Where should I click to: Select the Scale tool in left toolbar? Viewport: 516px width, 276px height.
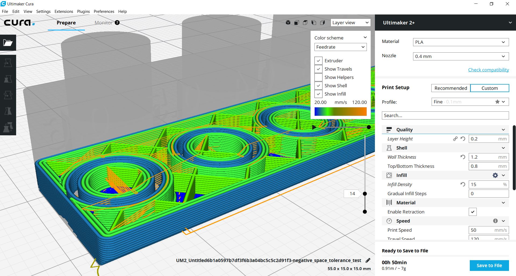pos(8,79)
